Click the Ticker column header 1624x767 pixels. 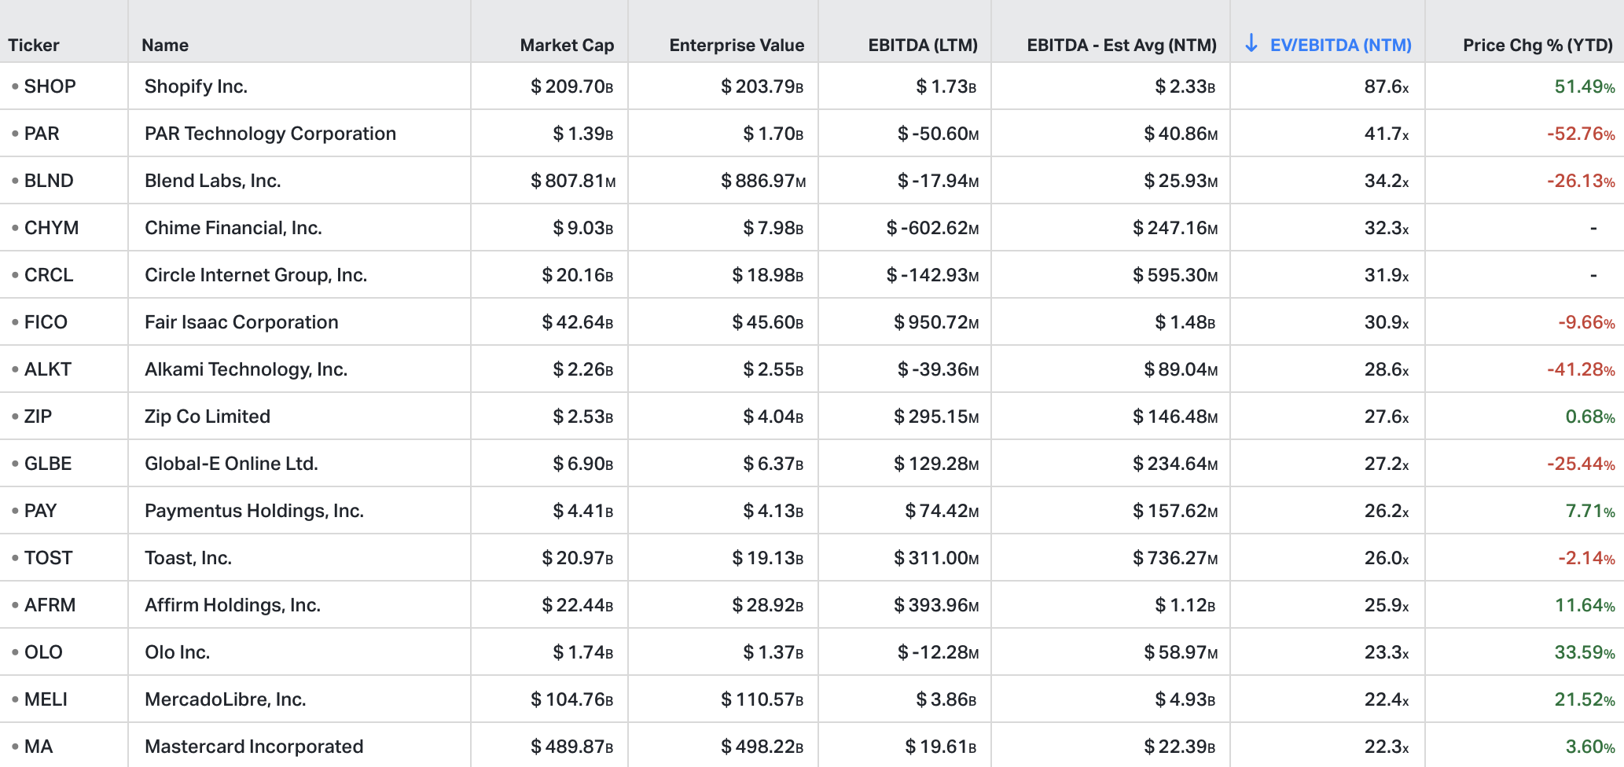[34, 46]
